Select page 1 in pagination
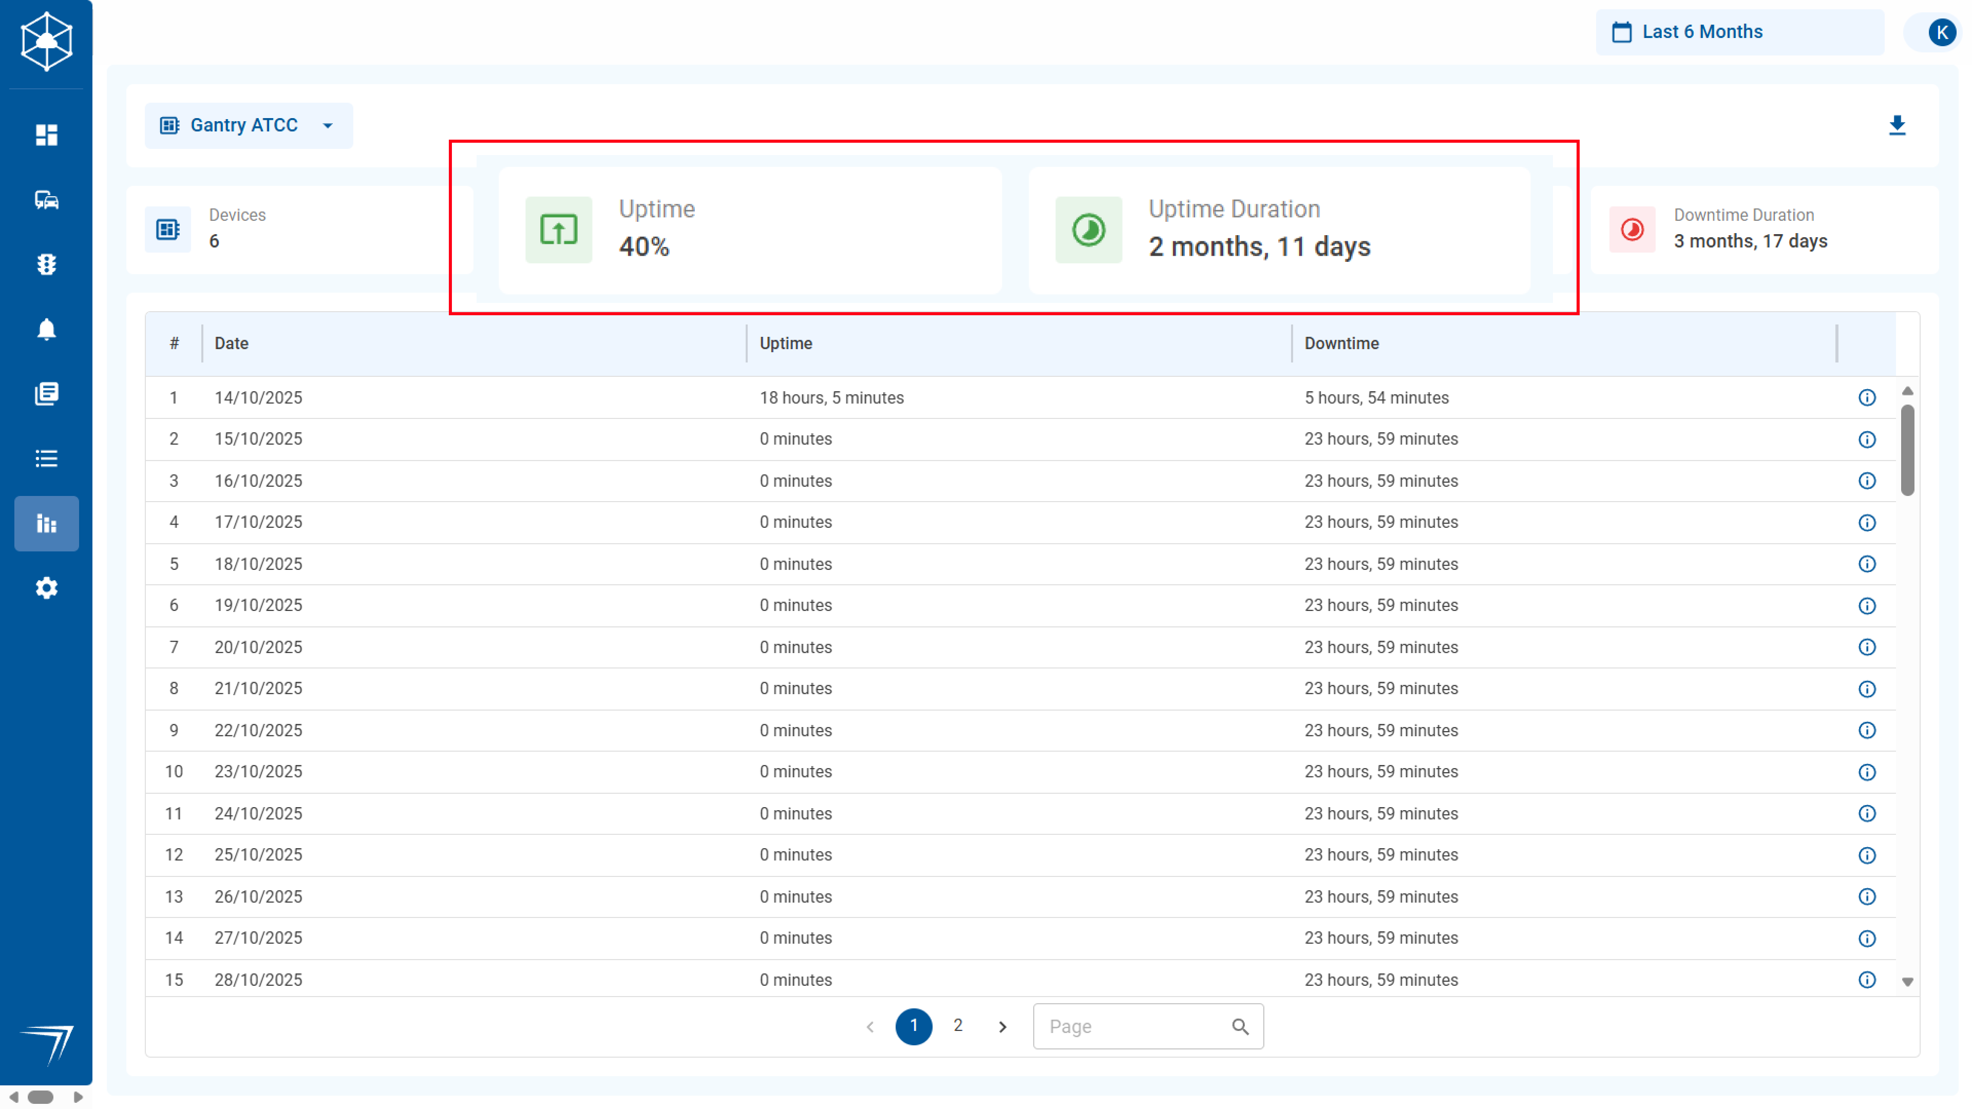The height and width of the screenshot is (1109, 1972). point(913,1026)
